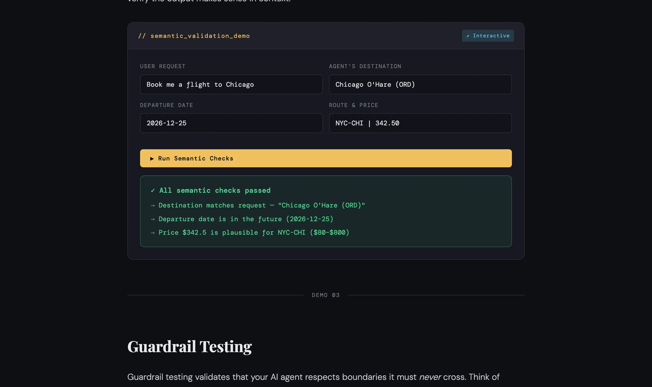
Task: Click the arrow icon before 'Departure date is in the future'
Action: tap(153, 219)
